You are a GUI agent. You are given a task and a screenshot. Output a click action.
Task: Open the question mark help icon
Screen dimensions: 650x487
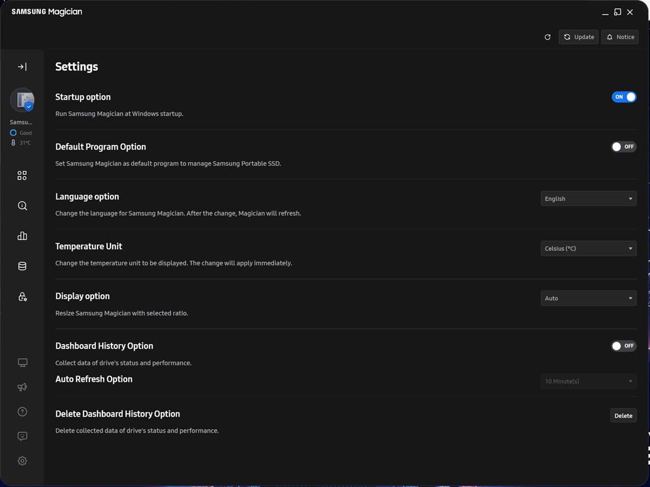(22, 412)
